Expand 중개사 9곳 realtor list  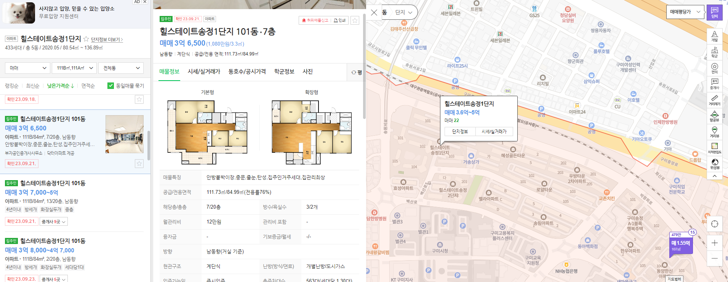(54, 222)
